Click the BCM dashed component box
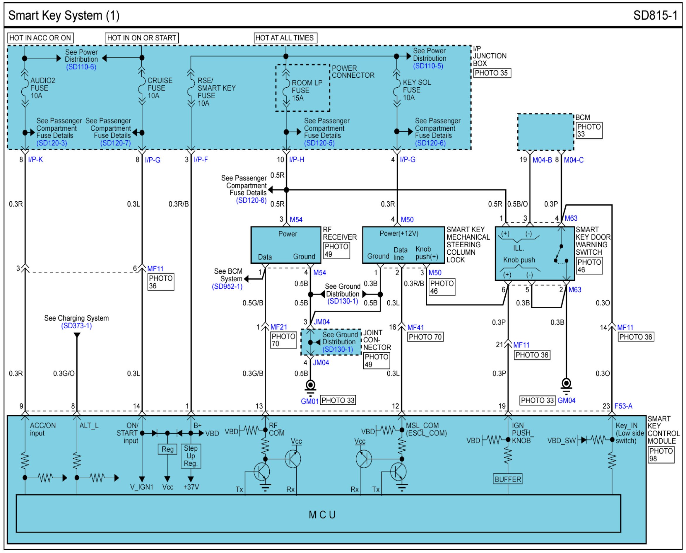 pos(546,132)
